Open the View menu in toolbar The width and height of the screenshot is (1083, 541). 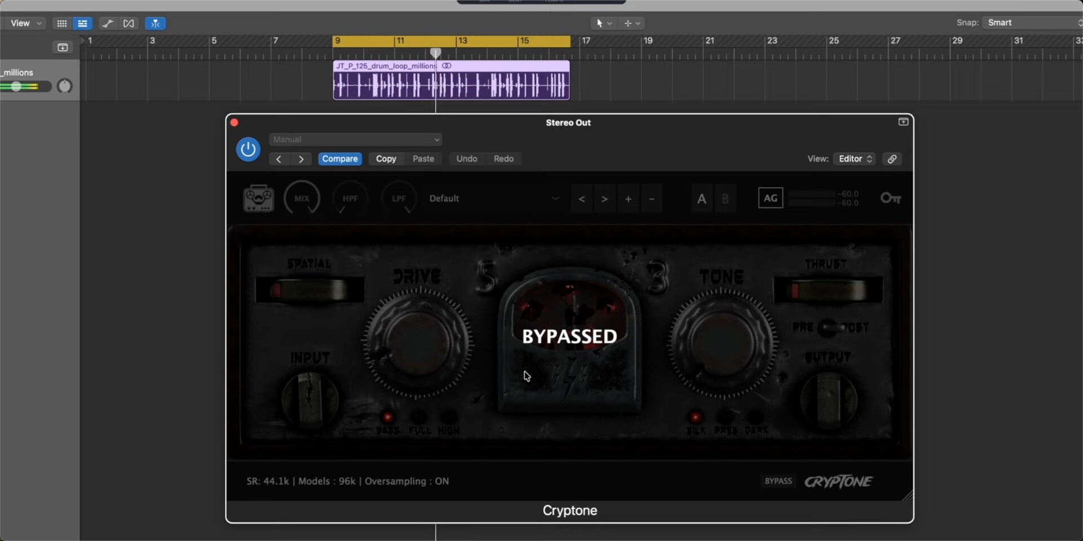pyautogui.click(x=25, y=23)
